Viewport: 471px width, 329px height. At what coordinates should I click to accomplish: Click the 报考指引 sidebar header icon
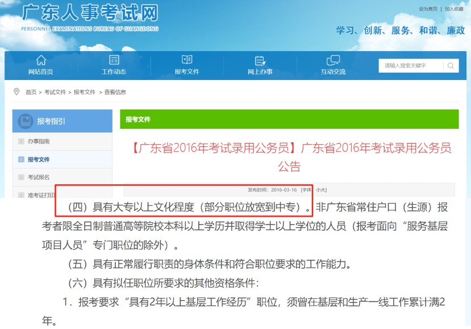(25, 121)
